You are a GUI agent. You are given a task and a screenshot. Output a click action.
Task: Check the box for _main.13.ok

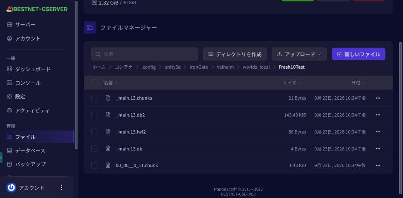(x=95, y=149)
